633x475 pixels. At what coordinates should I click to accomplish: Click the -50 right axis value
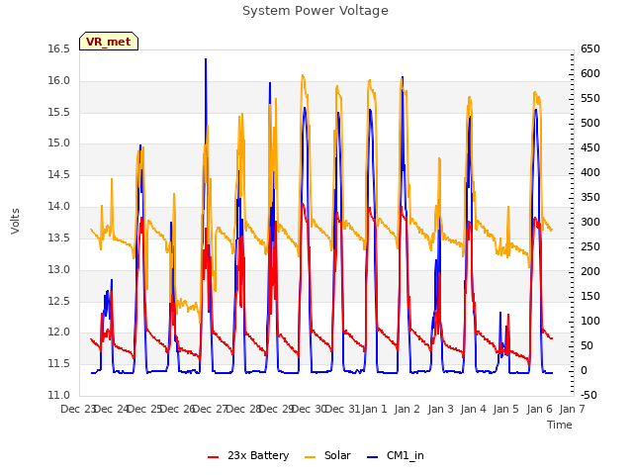[588, 395]
